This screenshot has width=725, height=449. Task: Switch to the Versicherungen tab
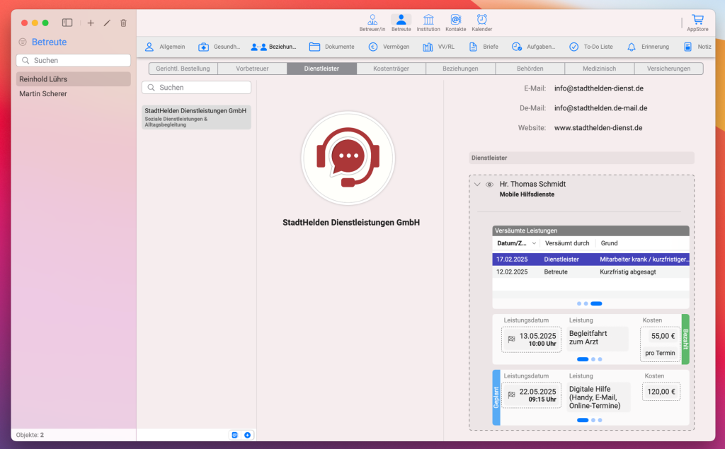pos(668,69)
